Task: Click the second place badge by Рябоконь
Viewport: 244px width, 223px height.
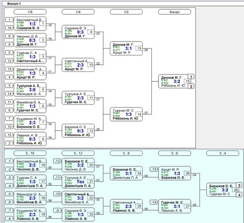Action: 191,87
